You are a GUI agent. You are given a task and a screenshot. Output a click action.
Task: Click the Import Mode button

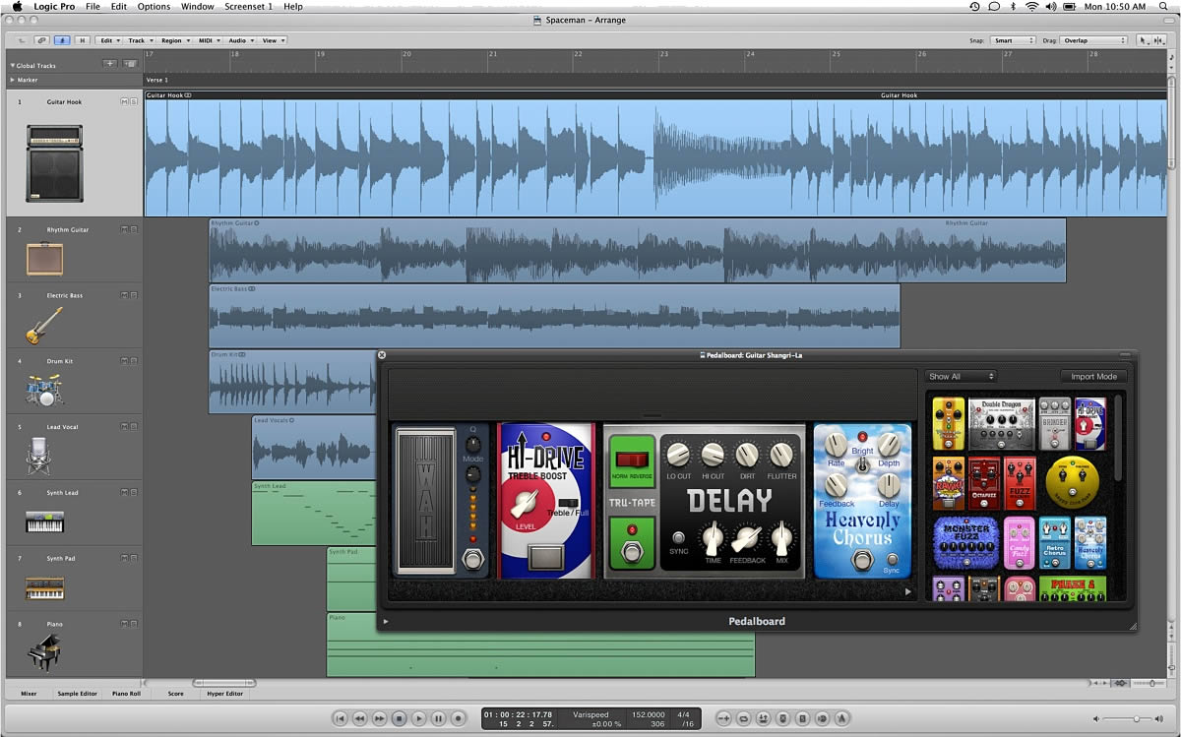pos(1093,376)
